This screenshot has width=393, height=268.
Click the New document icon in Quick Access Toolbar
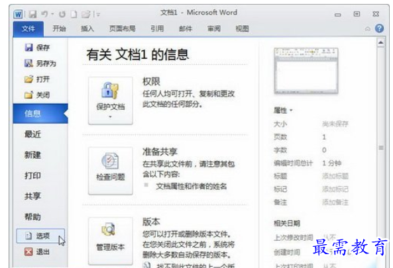click(74, 15)
